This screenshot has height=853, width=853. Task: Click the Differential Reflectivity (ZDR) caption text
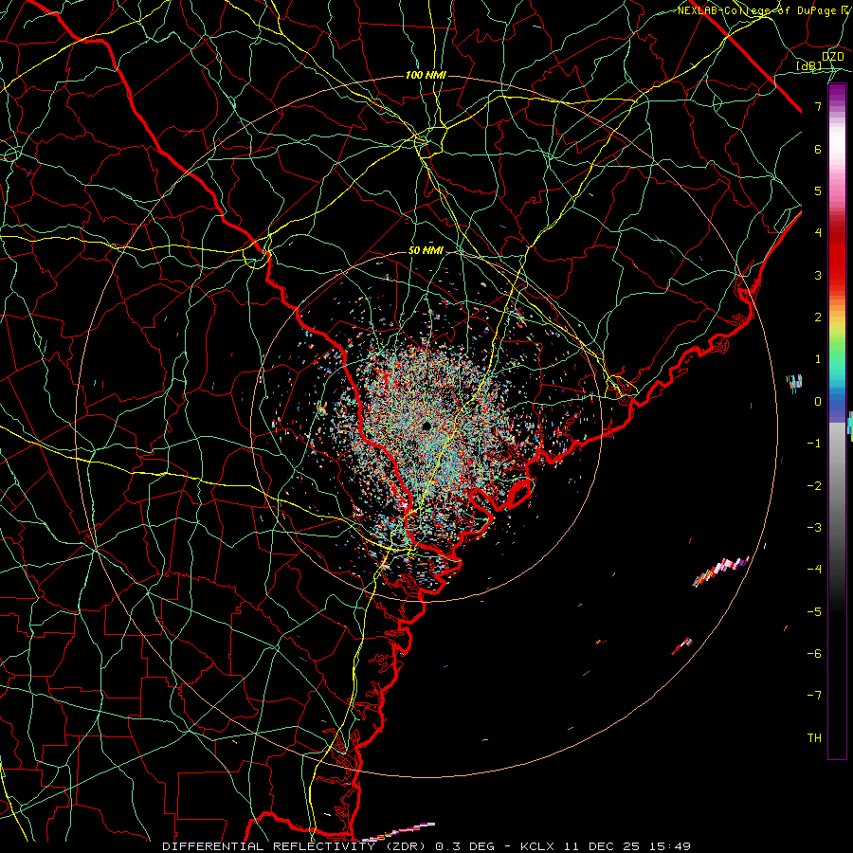pos(295,846)
